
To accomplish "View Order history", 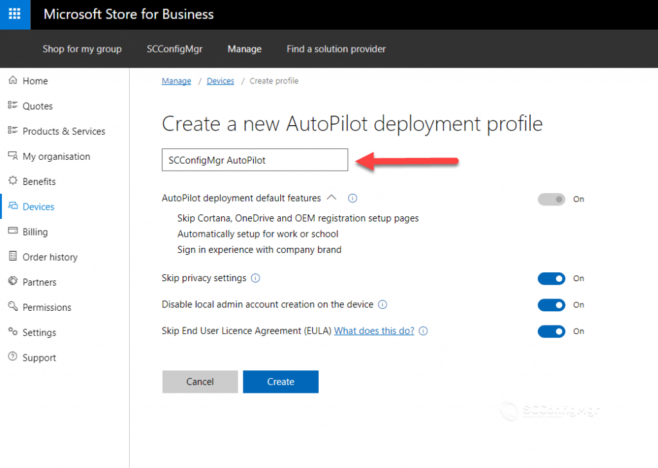I will point(49,257).
